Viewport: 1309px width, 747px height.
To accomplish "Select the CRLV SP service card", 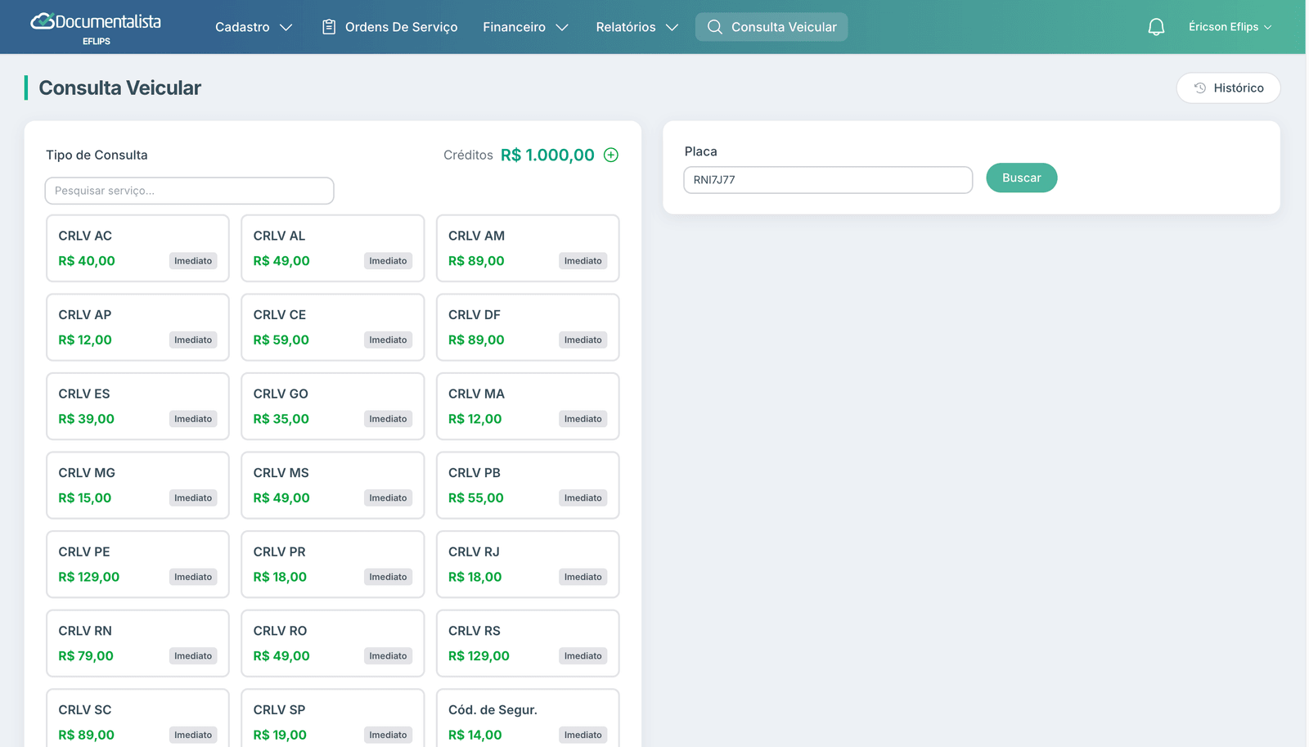I will point(333,718).
